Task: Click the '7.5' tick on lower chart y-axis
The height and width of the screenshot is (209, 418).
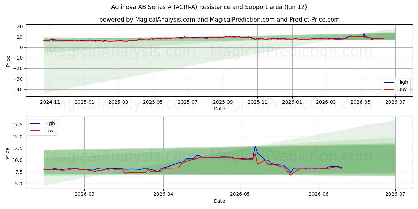Action: pyautogui.click(x=20, y=172)
